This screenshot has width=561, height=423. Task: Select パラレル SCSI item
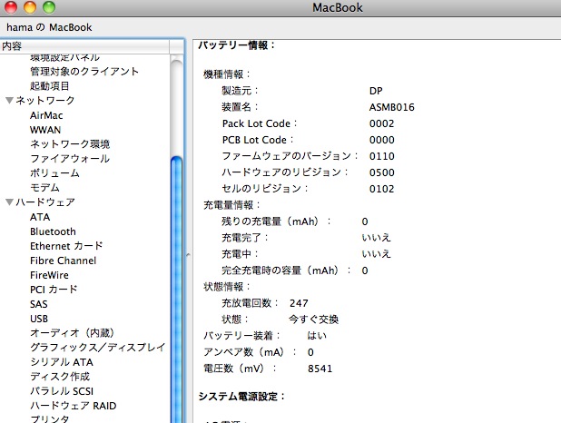(x=62, y=391)
